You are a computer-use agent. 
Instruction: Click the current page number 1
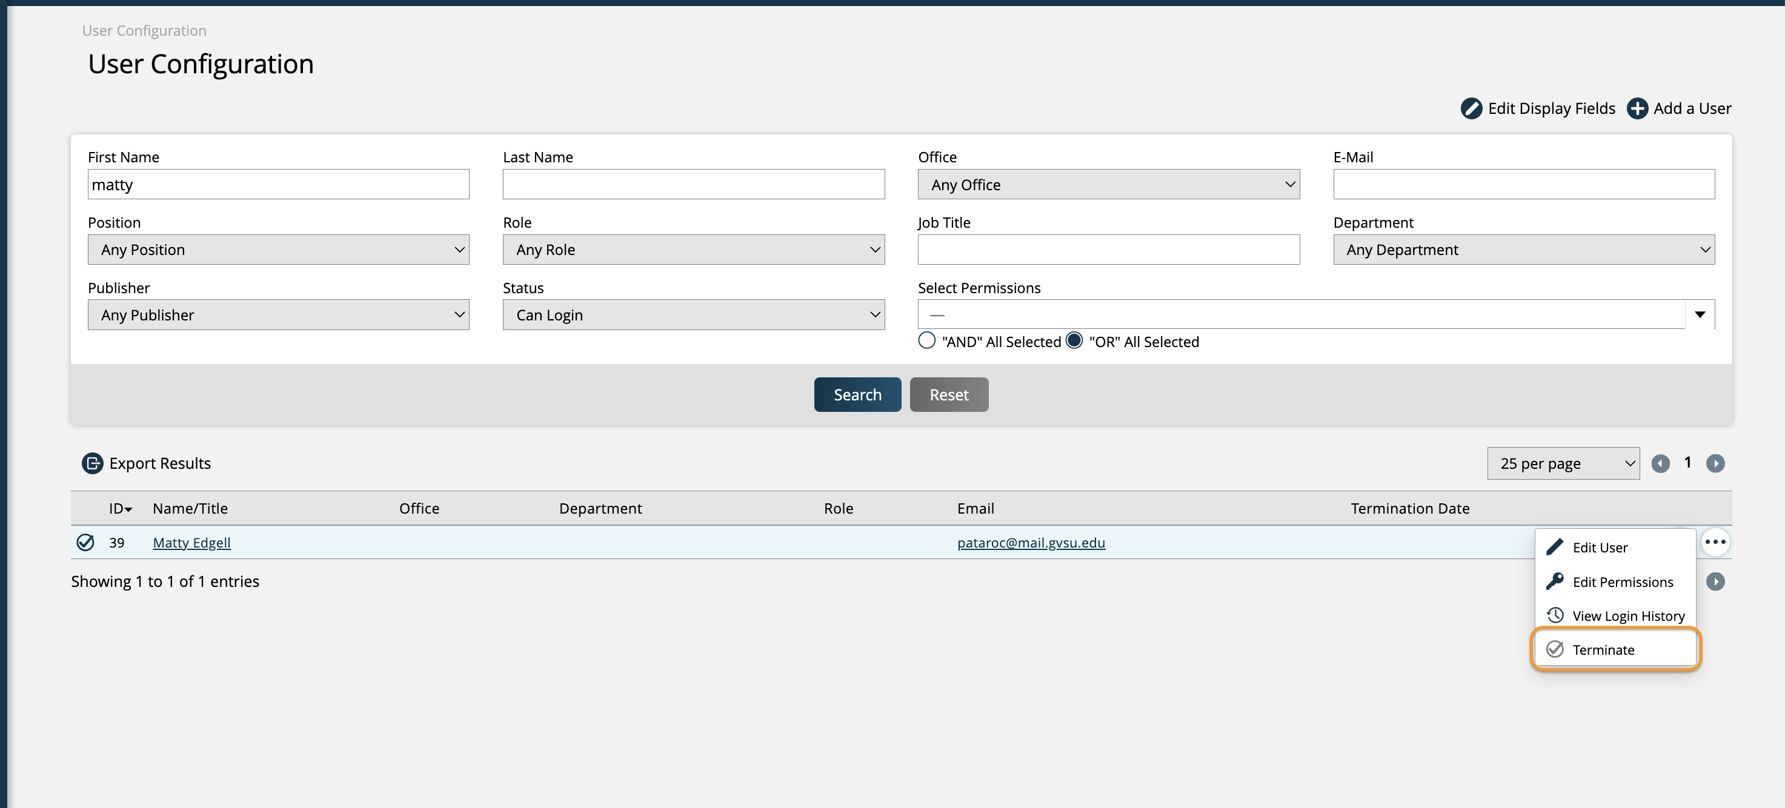point(1687,462)
